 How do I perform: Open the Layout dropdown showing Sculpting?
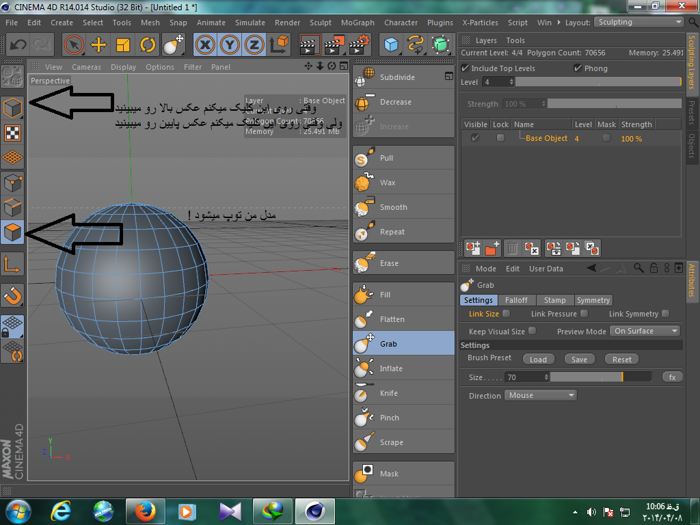(x=639, y=23)
